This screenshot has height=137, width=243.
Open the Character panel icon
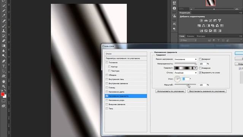pyautogui.click(x=174, y=24)
